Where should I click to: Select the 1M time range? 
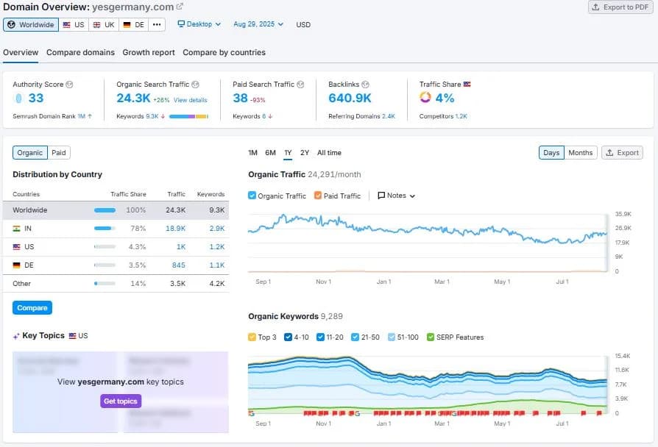[252, 153]
